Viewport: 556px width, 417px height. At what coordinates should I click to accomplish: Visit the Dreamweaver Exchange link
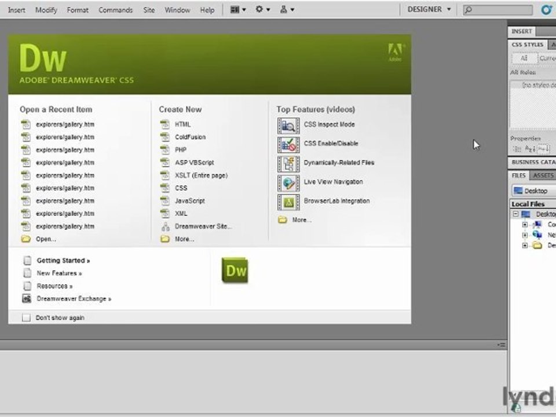[74, 299]
